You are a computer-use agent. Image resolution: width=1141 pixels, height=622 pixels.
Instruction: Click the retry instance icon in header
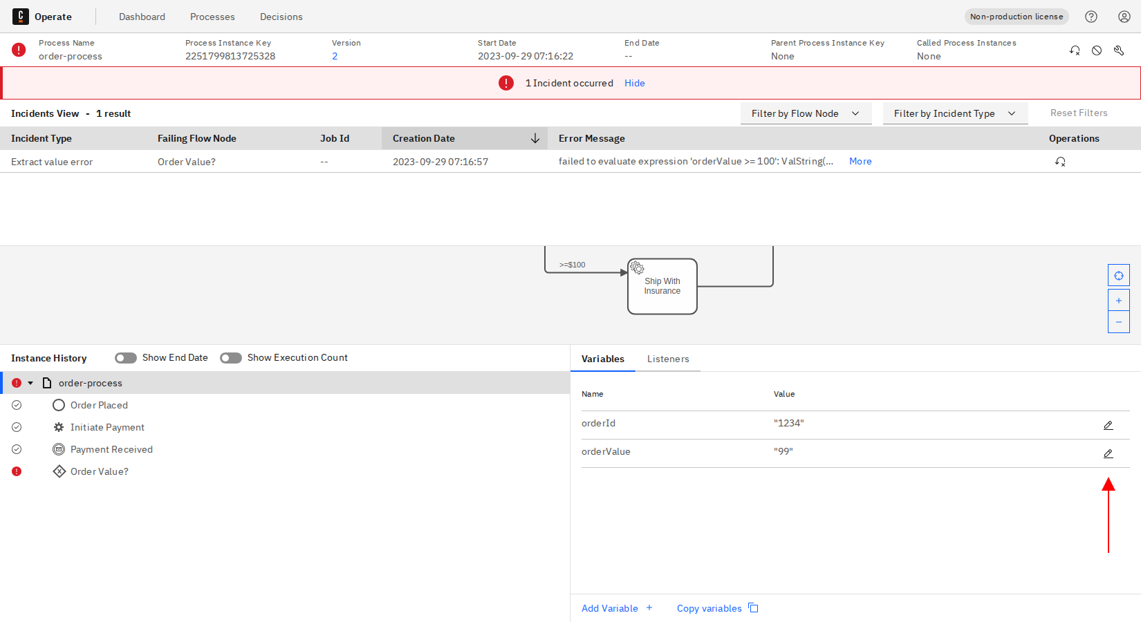pos(1075,50)
